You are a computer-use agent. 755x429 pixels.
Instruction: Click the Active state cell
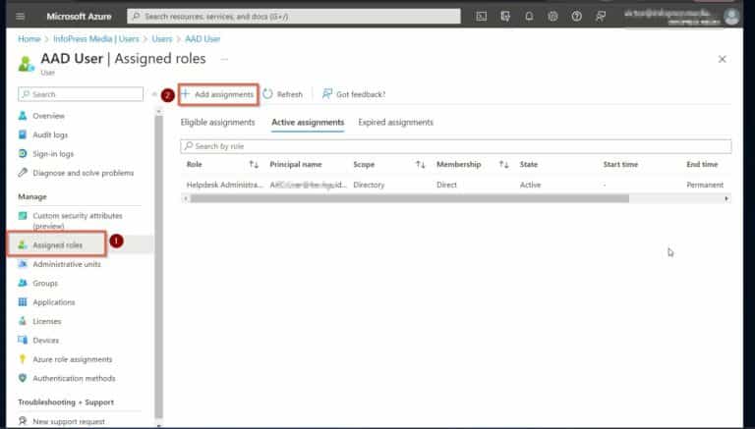[530, 186]
